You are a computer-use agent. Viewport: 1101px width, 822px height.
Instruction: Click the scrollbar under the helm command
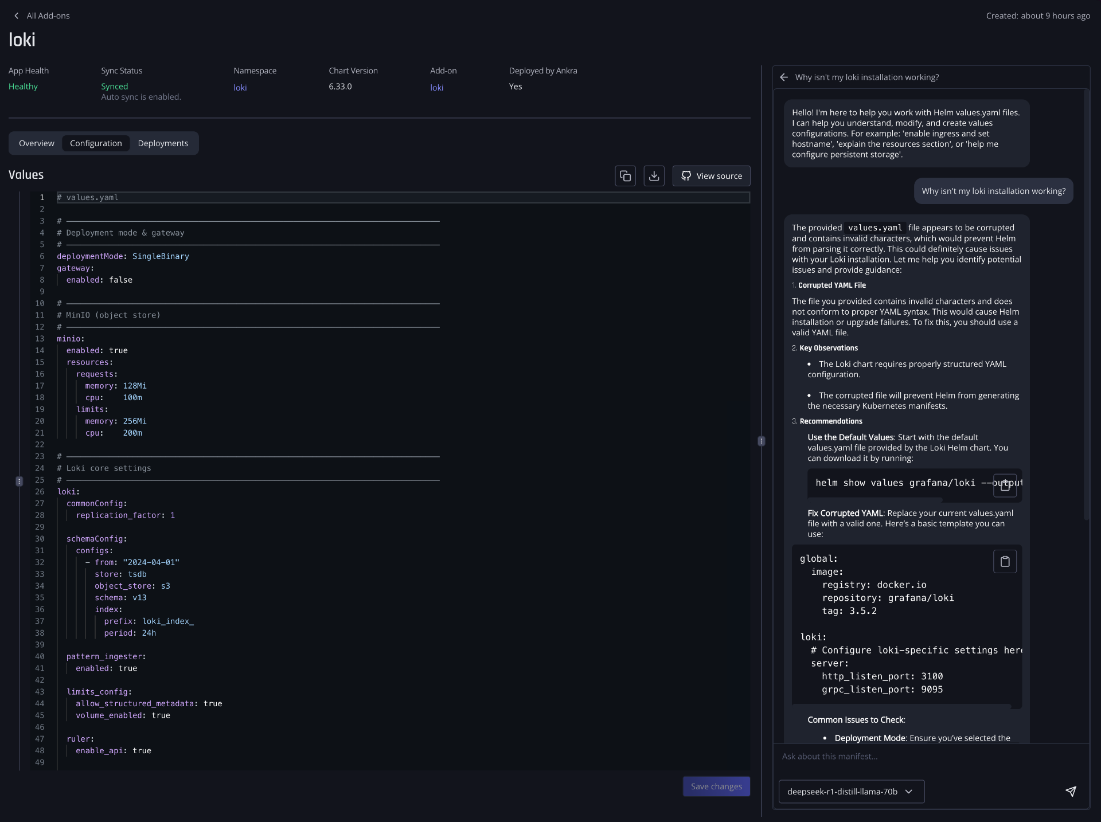point(874,500)
